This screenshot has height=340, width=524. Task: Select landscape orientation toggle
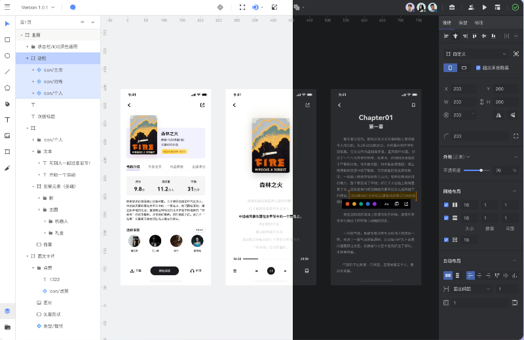[x=464, y=68]
